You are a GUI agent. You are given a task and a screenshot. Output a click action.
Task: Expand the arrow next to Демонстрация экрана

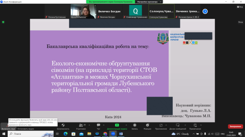pos(126,125)
